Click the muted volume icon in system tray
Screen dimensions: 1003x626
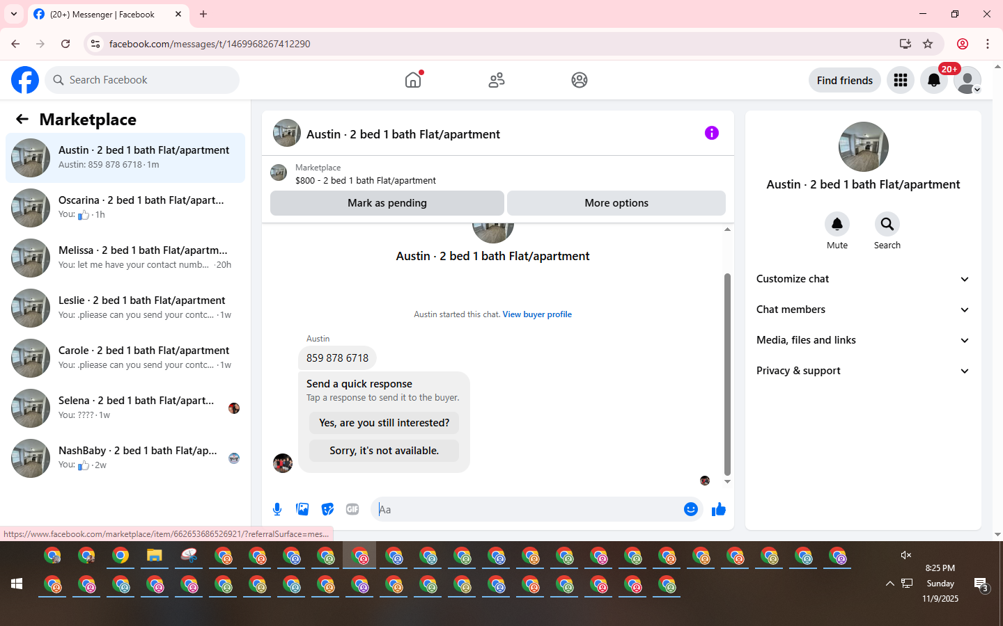pyautogui.click(x=905, y=555)
